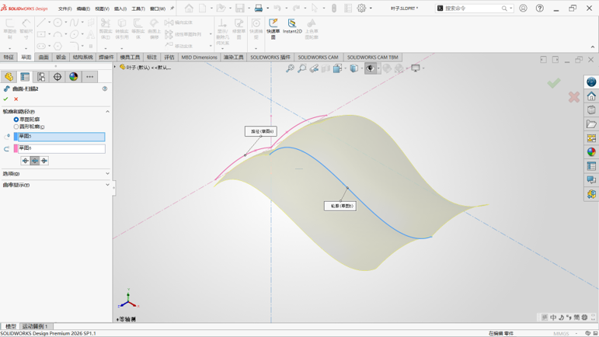Open the Options gear dropdown arrow
Image resolution: width=599 pixels, height=337 pixels.
[371, 8]
